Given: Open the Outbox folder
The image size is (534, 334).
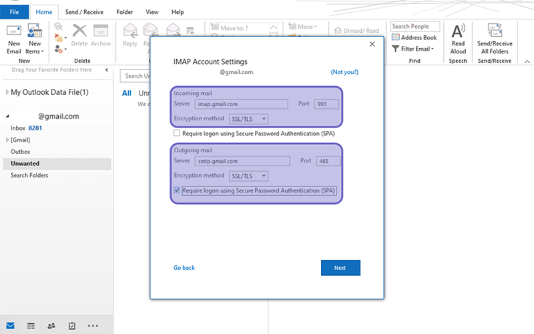Looking at the screenshot, I should tap(21, 152).
